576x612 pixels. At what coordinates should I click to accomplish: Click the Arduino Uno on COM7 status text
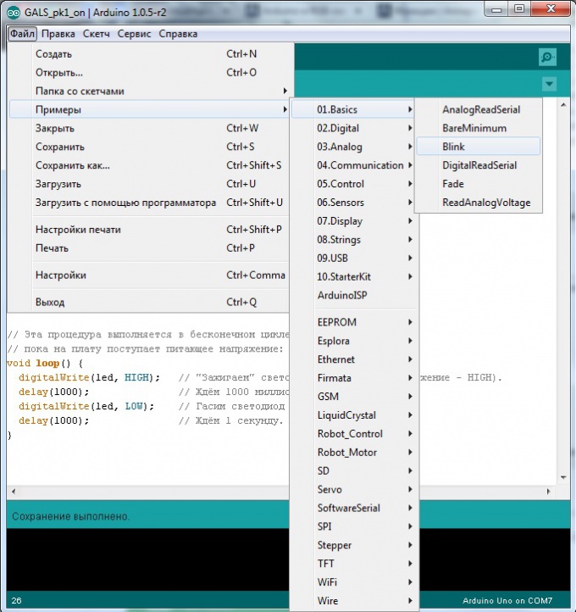click(x=507, y=601)
